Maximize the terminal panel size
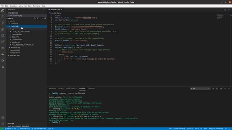232x130 pixels. [225, 88]
